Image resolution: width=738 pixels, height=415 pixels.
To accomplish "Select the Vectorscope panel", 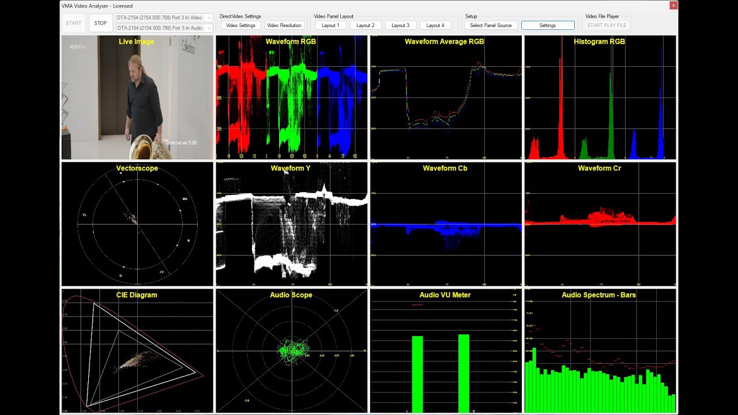I will [137, 224].
